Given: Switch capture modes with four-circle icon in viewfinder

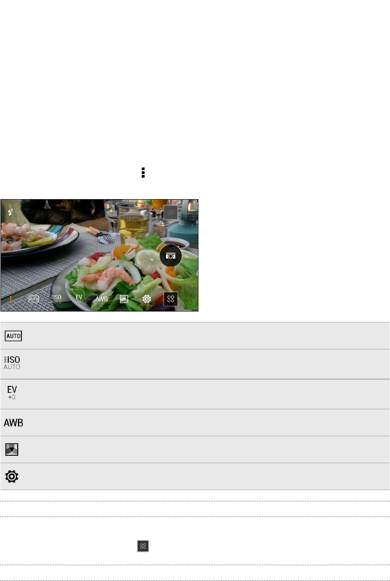Looking at the screenshot, I should click(x=171, y=299).
